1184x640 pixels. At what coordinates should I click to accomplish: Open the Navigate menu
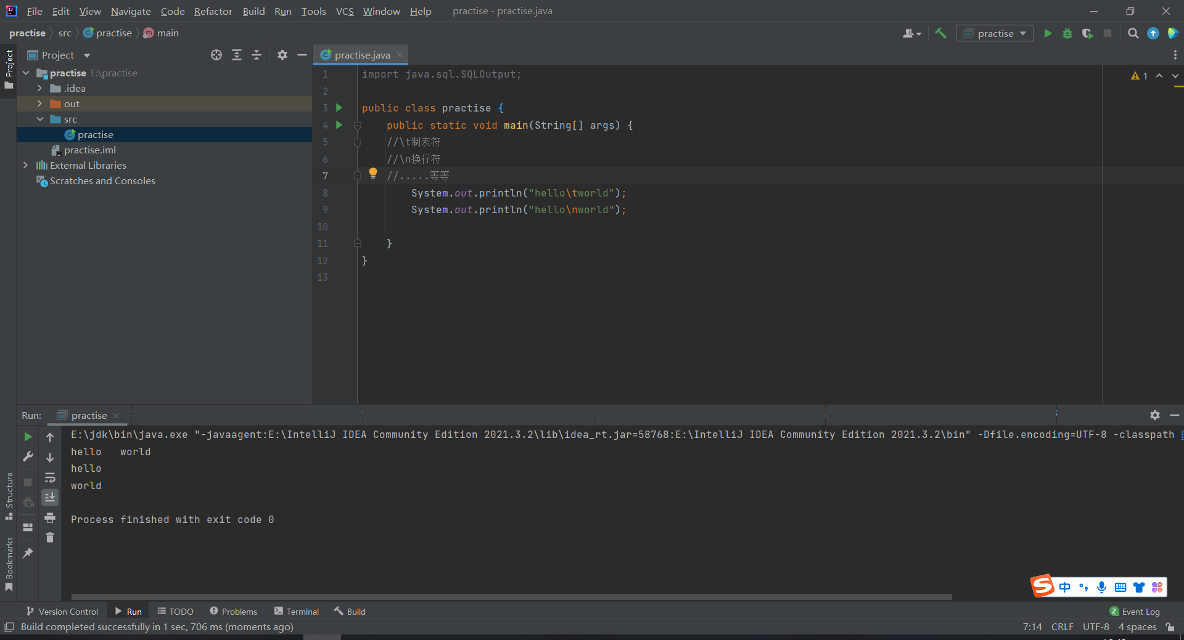point(131,11)
